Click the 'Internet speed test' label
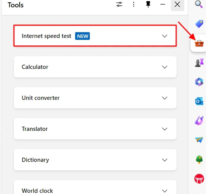The height and width of the screenshot is (194, 206). click(x=46, y=36)
